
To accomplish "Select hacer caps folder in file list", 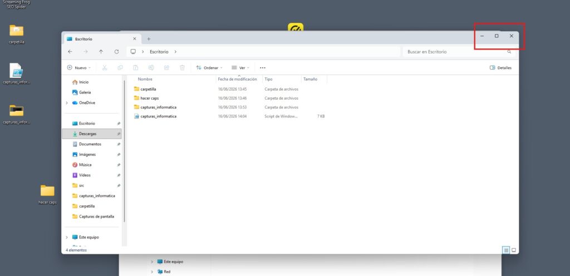I will click(x=229, y=98).
